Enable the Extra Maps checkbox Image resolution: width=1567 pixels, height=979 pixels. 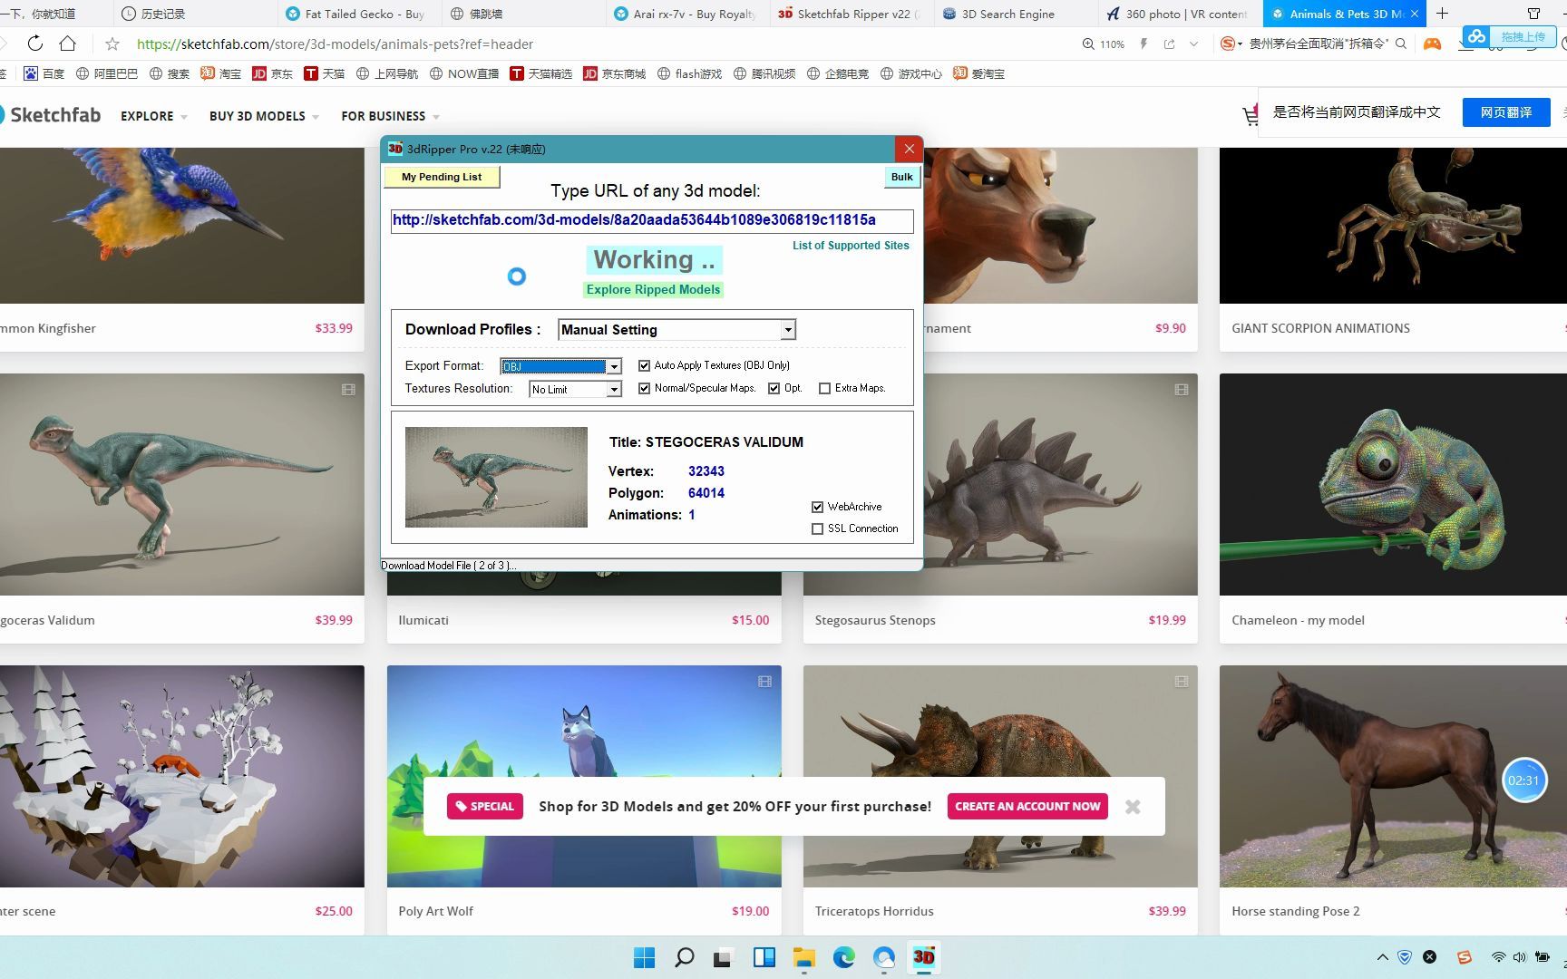coord(825,388)
